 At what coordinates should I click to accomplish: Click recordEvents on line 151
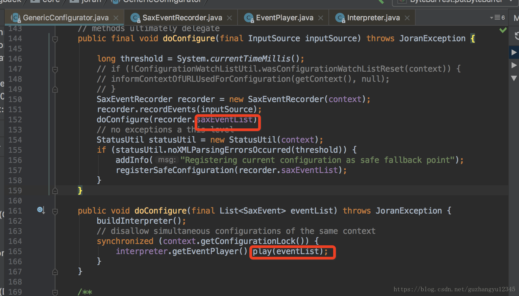click(168, 109)
